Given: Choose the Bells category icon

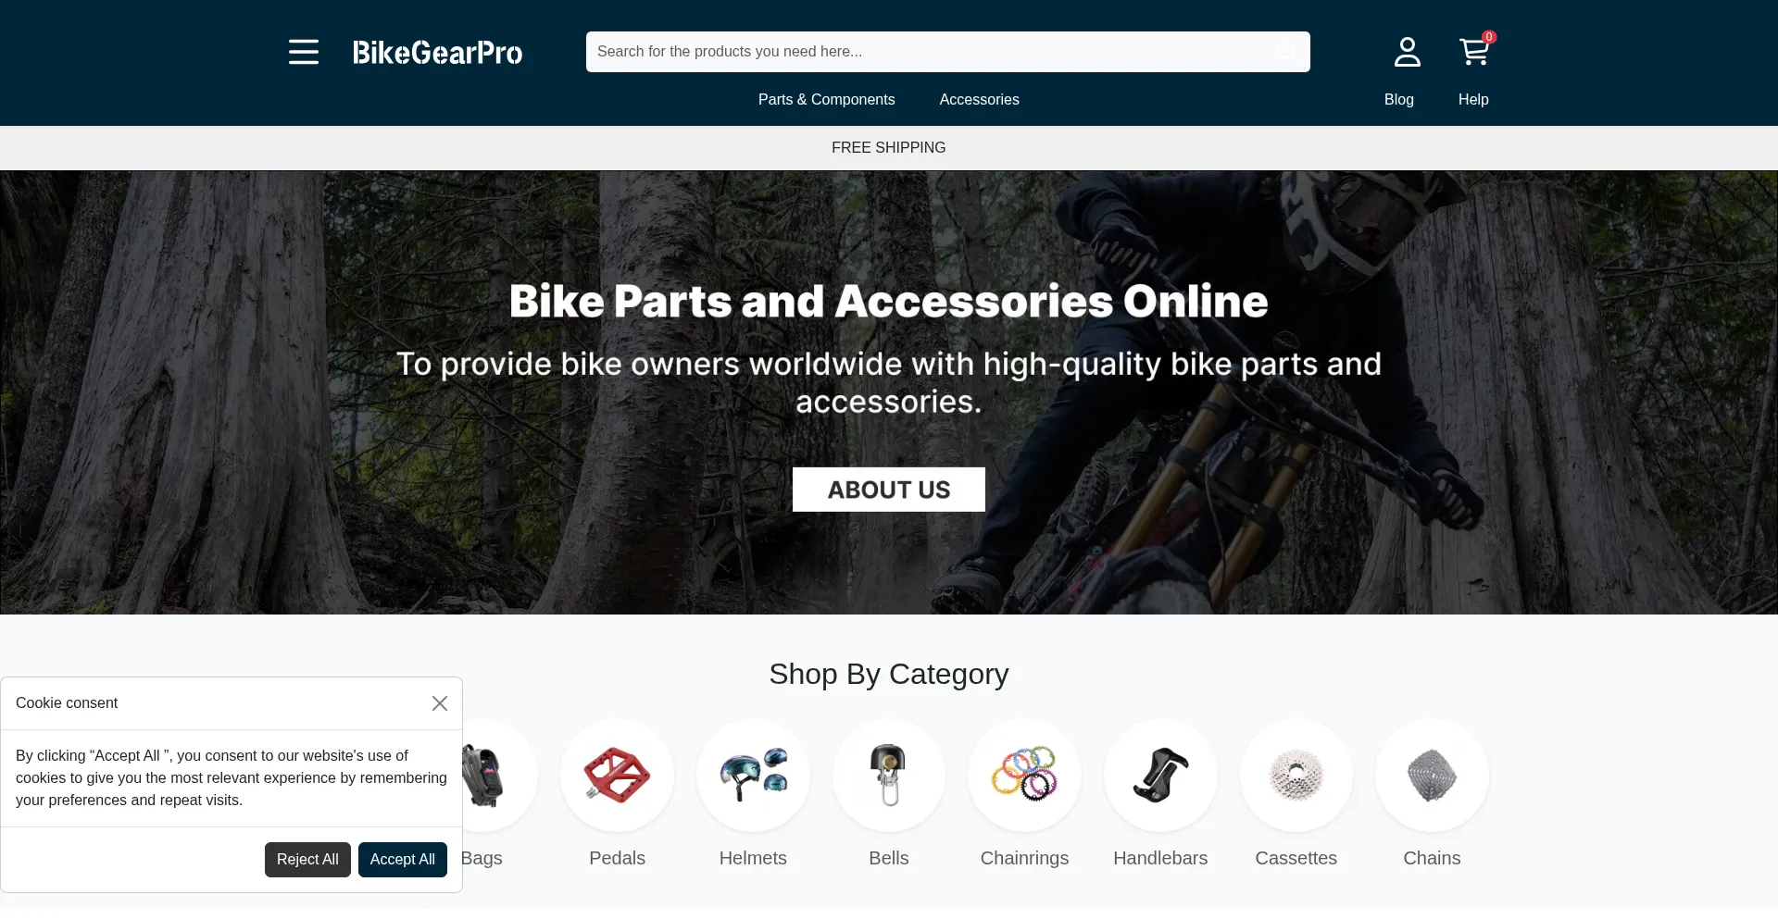Looking at the screenshot, I should (889, 776).
